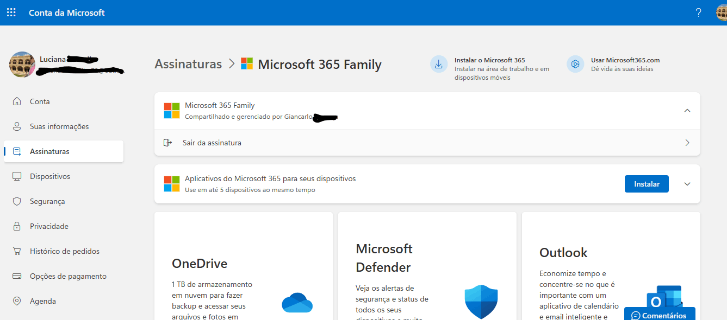Click the Instalar o Microsoft 365 download icon

tap(439, 64)
